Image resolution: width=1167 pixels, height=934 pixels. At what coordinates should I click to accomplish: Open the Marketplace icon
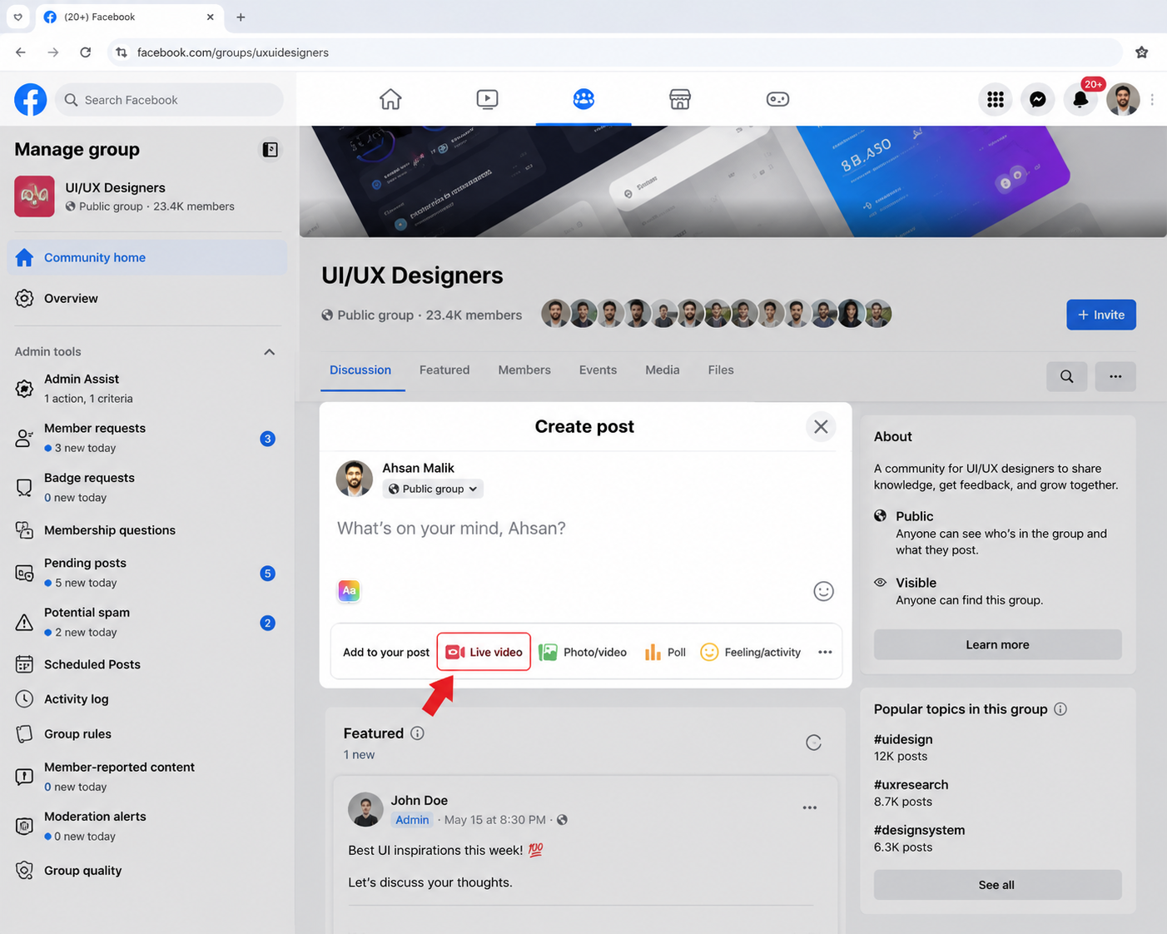point(680,99)
